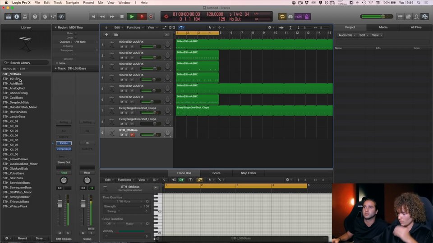Add a new track with plus button
433x243 pixels.
106,35
